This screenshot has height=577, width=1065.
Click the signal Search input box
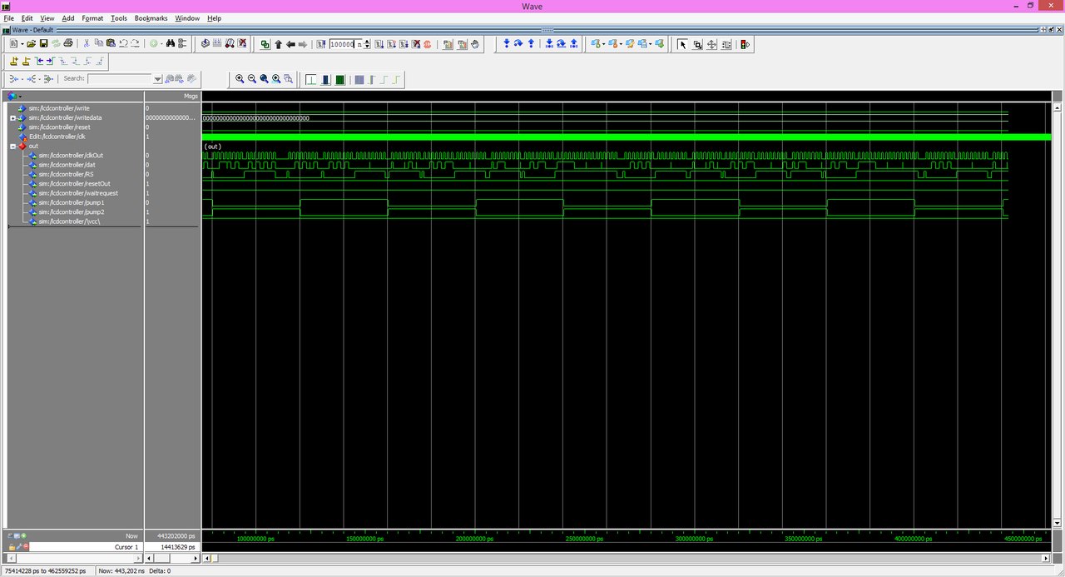[x=120, y=79]
